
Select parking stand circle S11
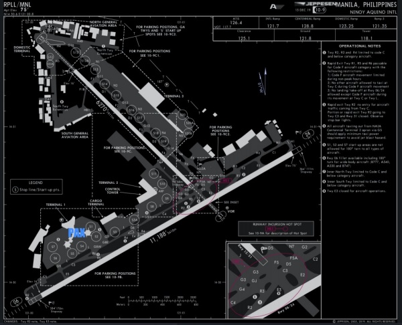tap(155, 175)
